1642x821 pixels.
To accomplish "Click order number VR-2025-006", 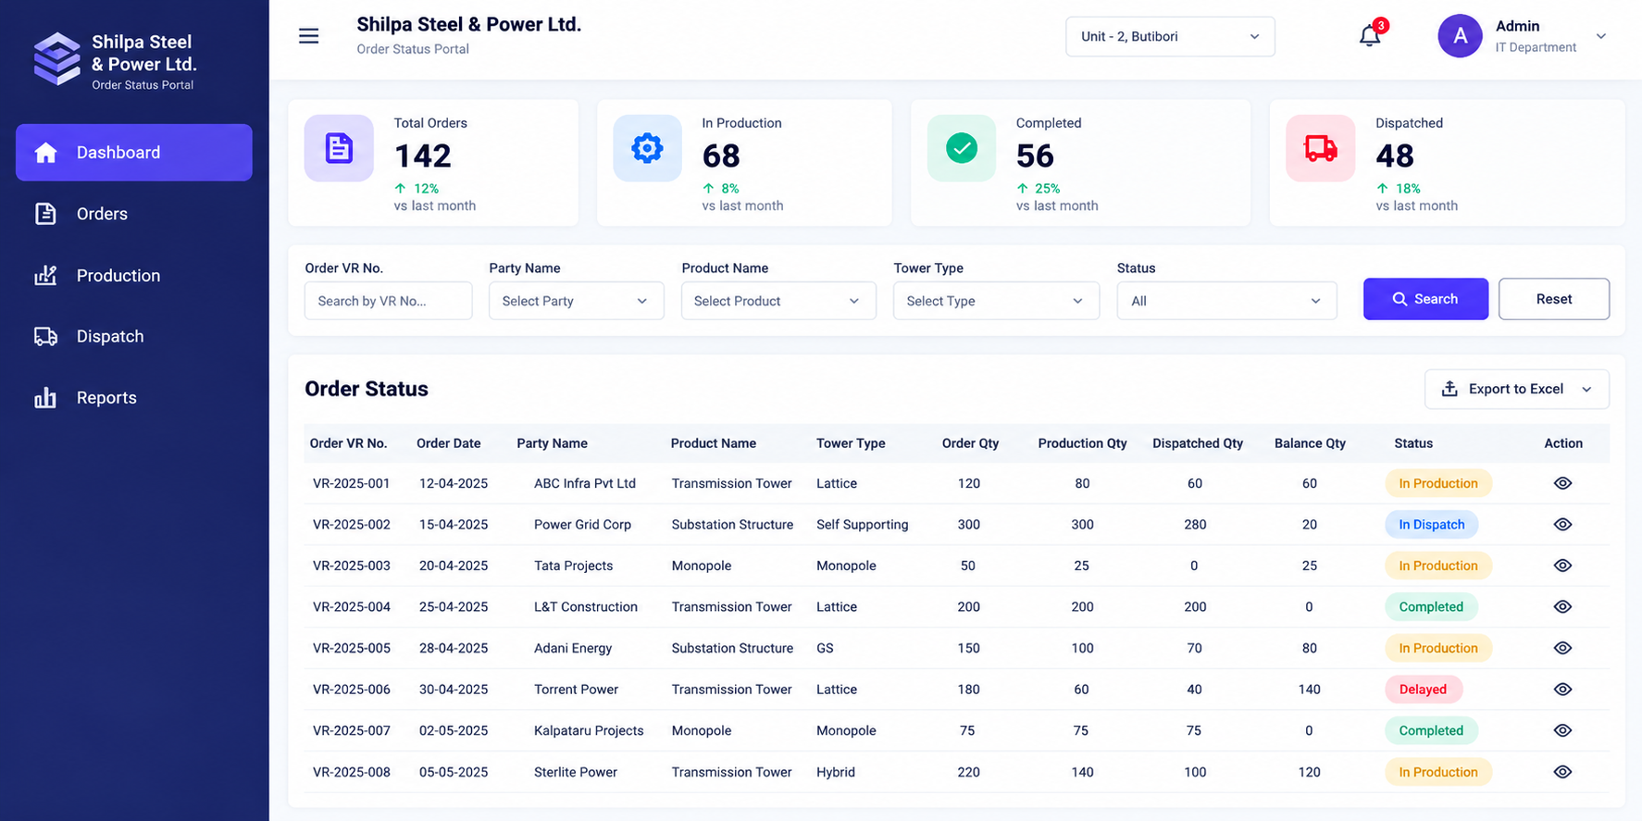I will click(352, 689).
